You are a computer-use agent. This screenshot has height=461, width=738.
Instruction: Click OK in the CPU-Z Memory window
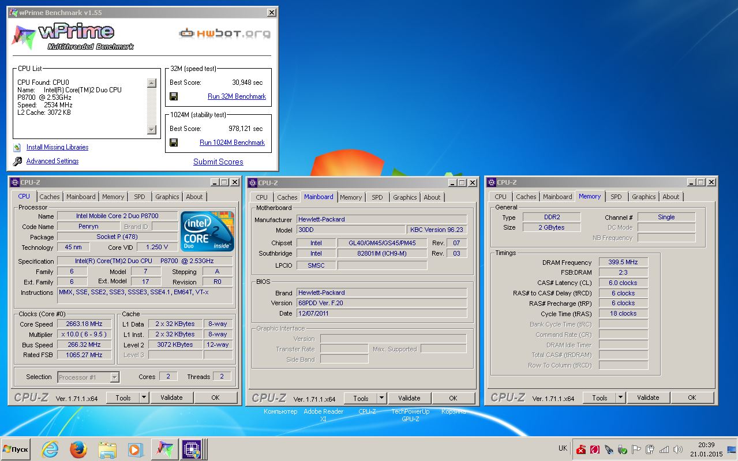[692, 398]
